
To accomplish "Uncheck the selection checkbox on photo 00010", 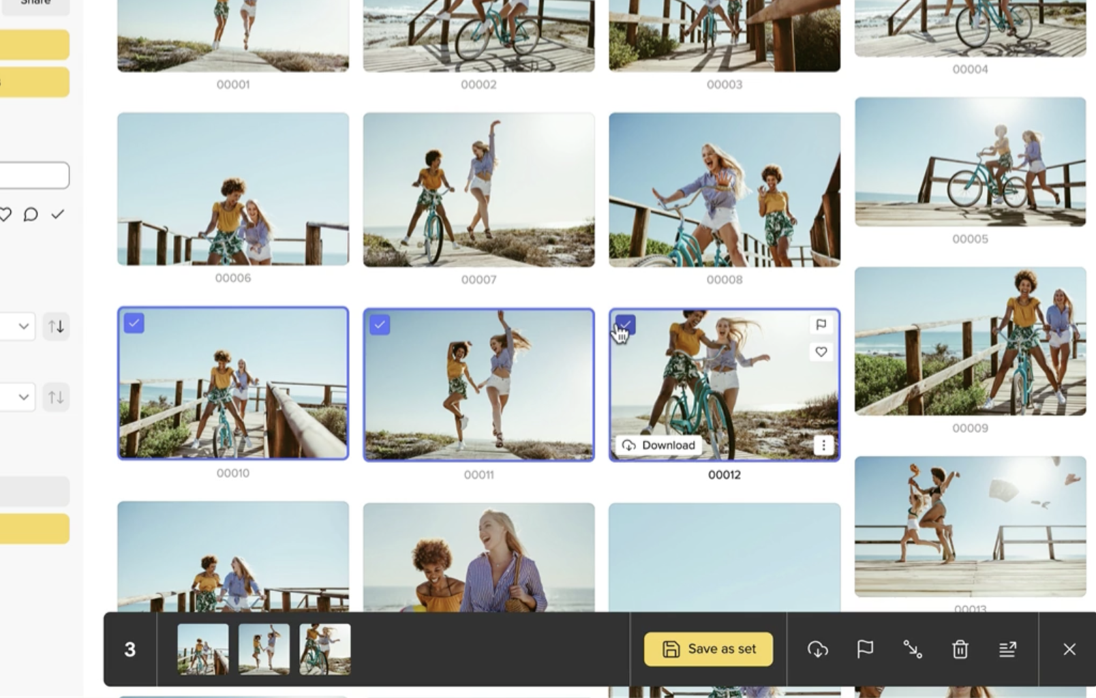I will point(134,323).
